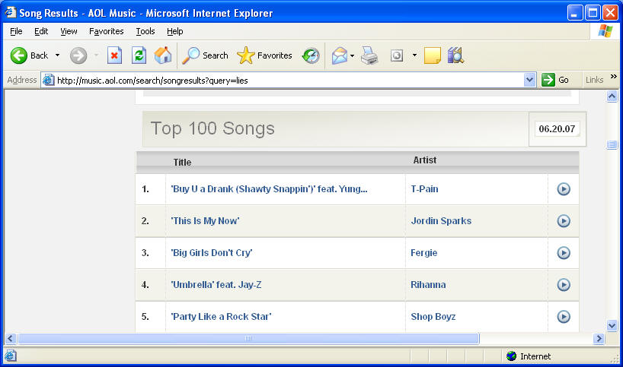This screenshot has height=367, width=623.
Task: Expand dropdown arrow beside grey square icon
Action: pos(414,55)
